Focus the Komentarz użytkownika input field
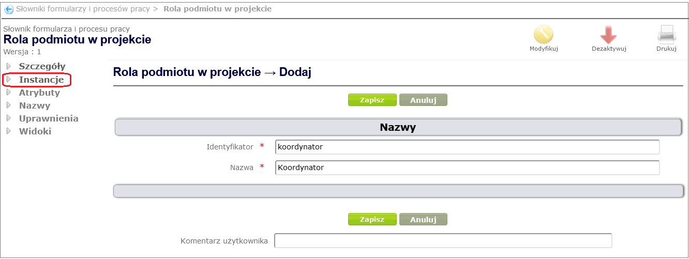 click(x=443, y=241)
